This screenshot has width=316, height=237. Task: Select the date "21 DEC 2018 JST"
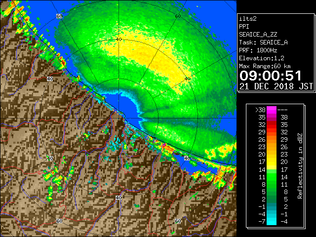pos(276,86)
